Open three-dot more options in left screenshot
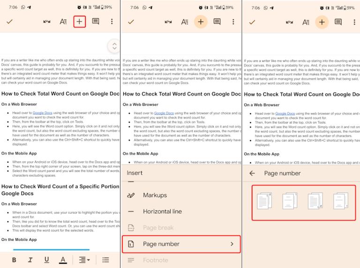 pos(112,22)
